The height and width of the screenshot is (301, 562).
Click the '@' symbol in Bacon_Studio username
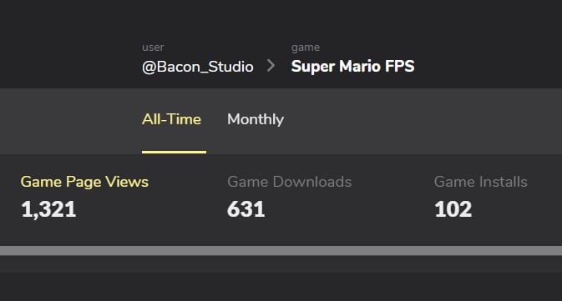(x=149, y=67)
